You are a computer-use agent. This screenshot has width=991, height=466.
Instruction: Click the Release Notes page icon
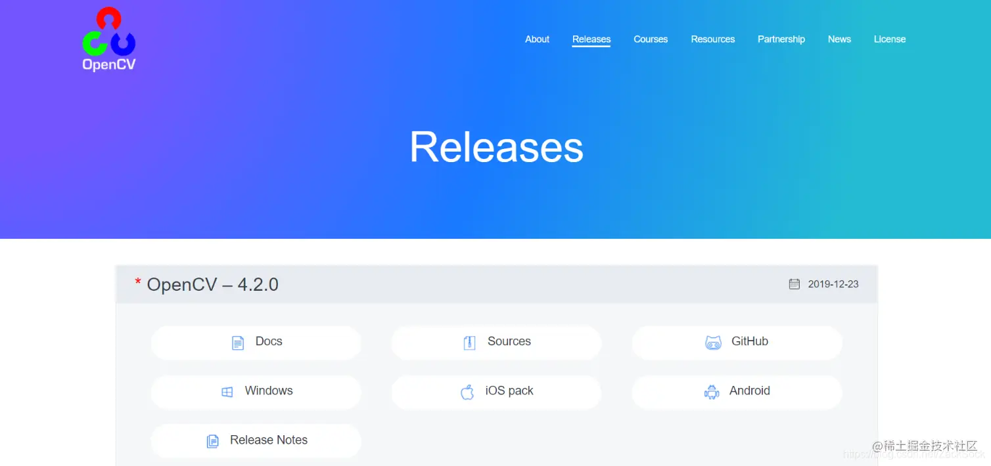[213, 441]
